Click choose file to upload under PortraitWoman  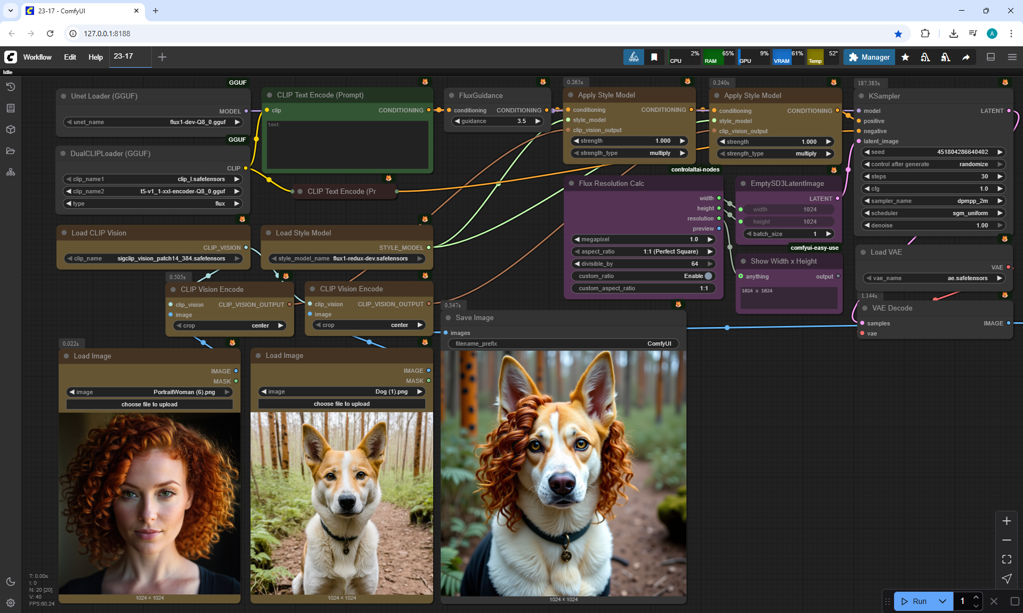[149, 404]
